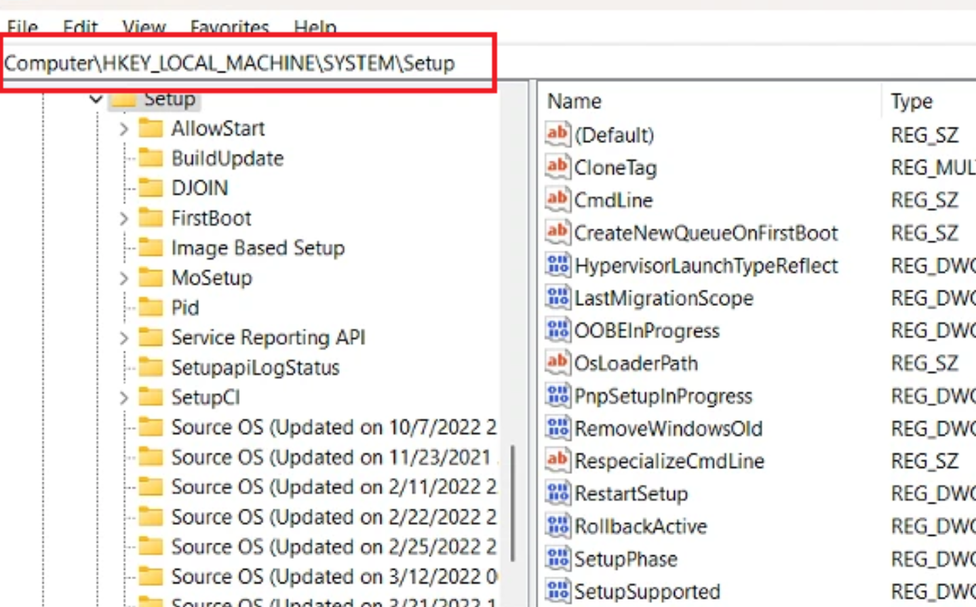This screenshot has height=607, width=976.
Task: Expand the FirstBoot key
Action: [123, 218]
